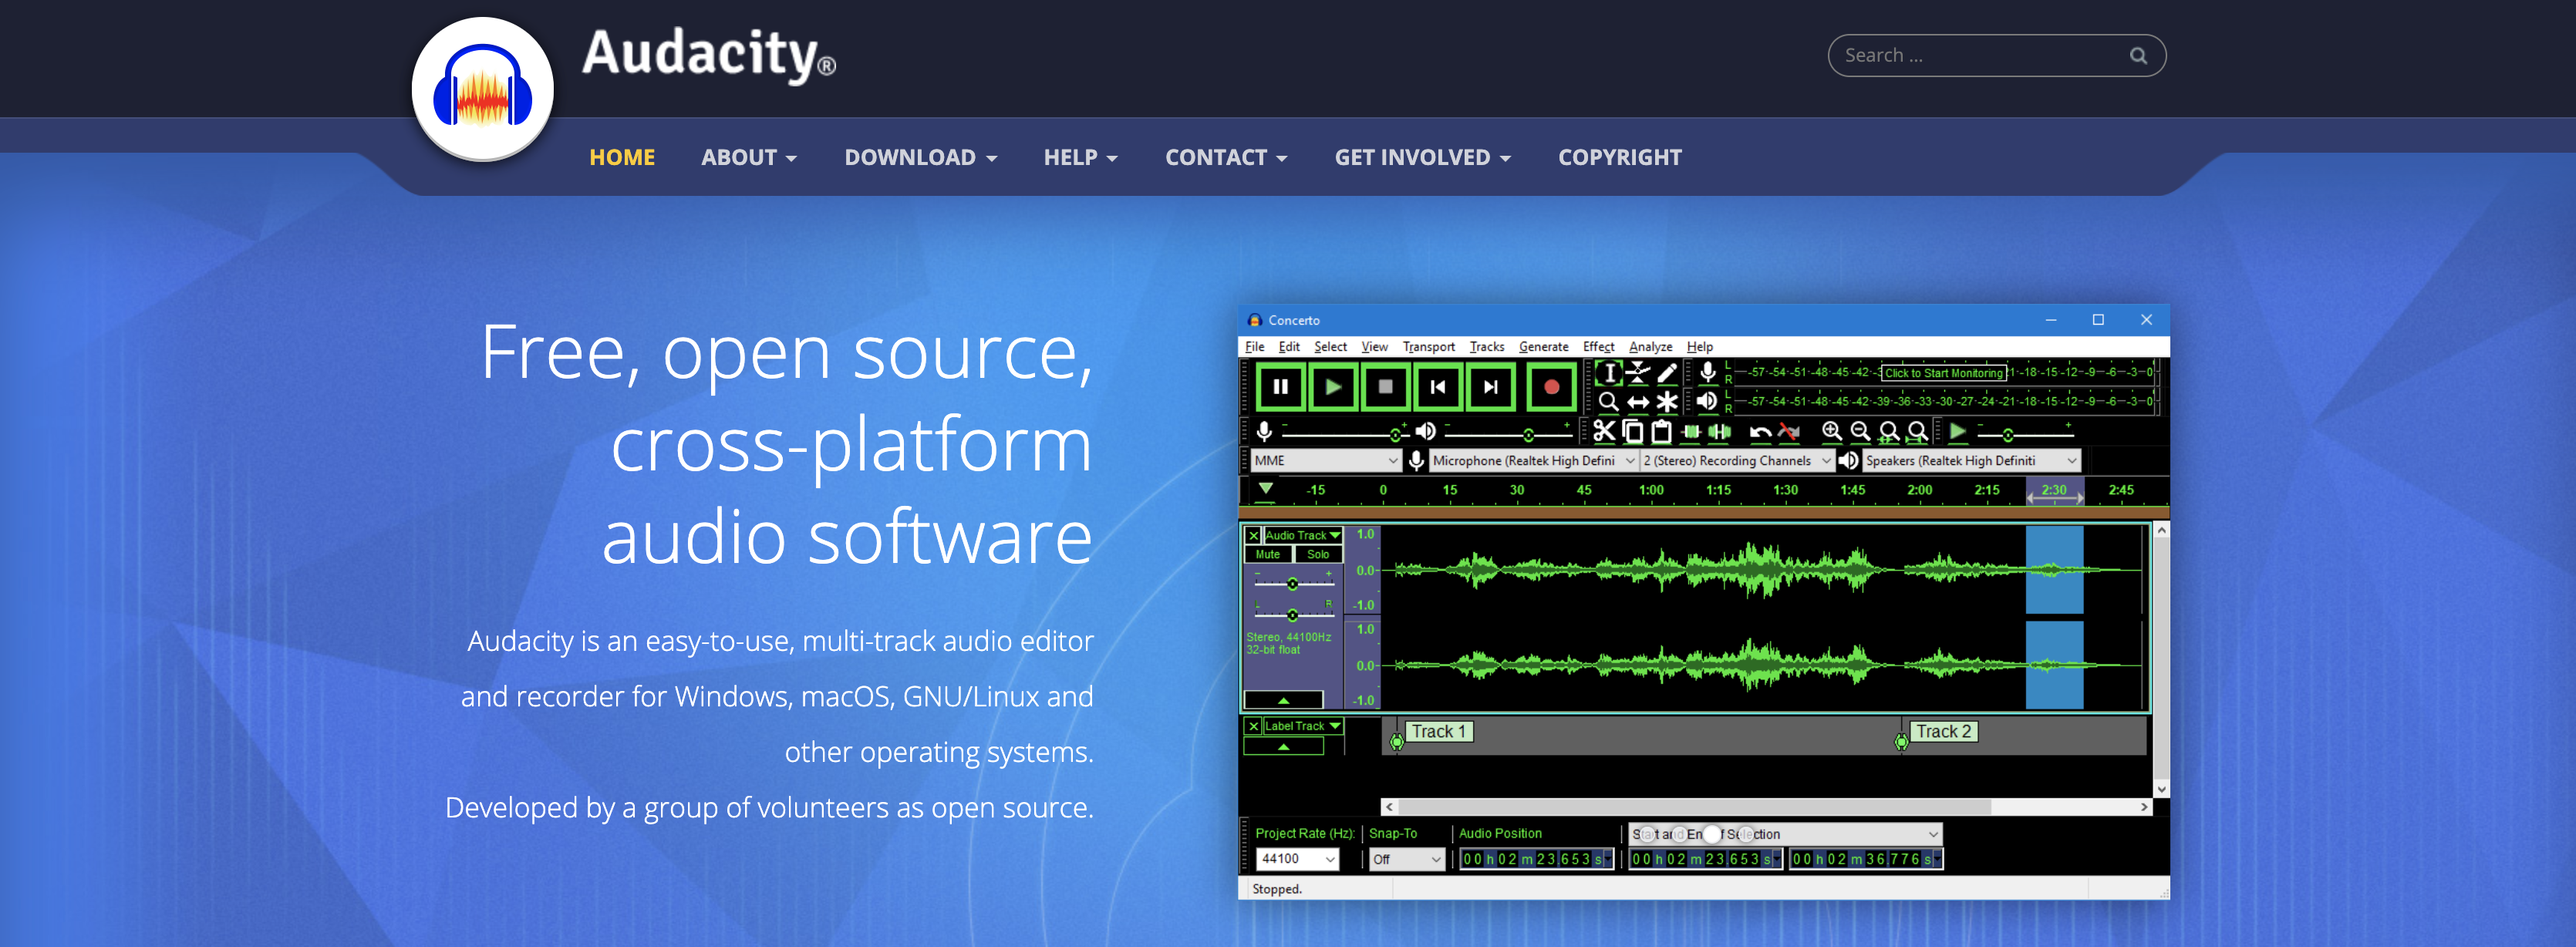This screenshot has width=2576, height=947.
Task: Select the Time Shift tool
Action: (x=1637, y=402)
